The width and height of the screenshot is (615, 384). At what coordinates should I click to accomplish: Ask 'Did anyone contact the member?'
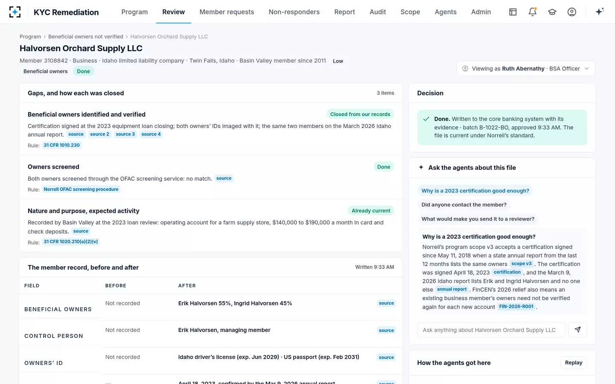coord(464,205)
